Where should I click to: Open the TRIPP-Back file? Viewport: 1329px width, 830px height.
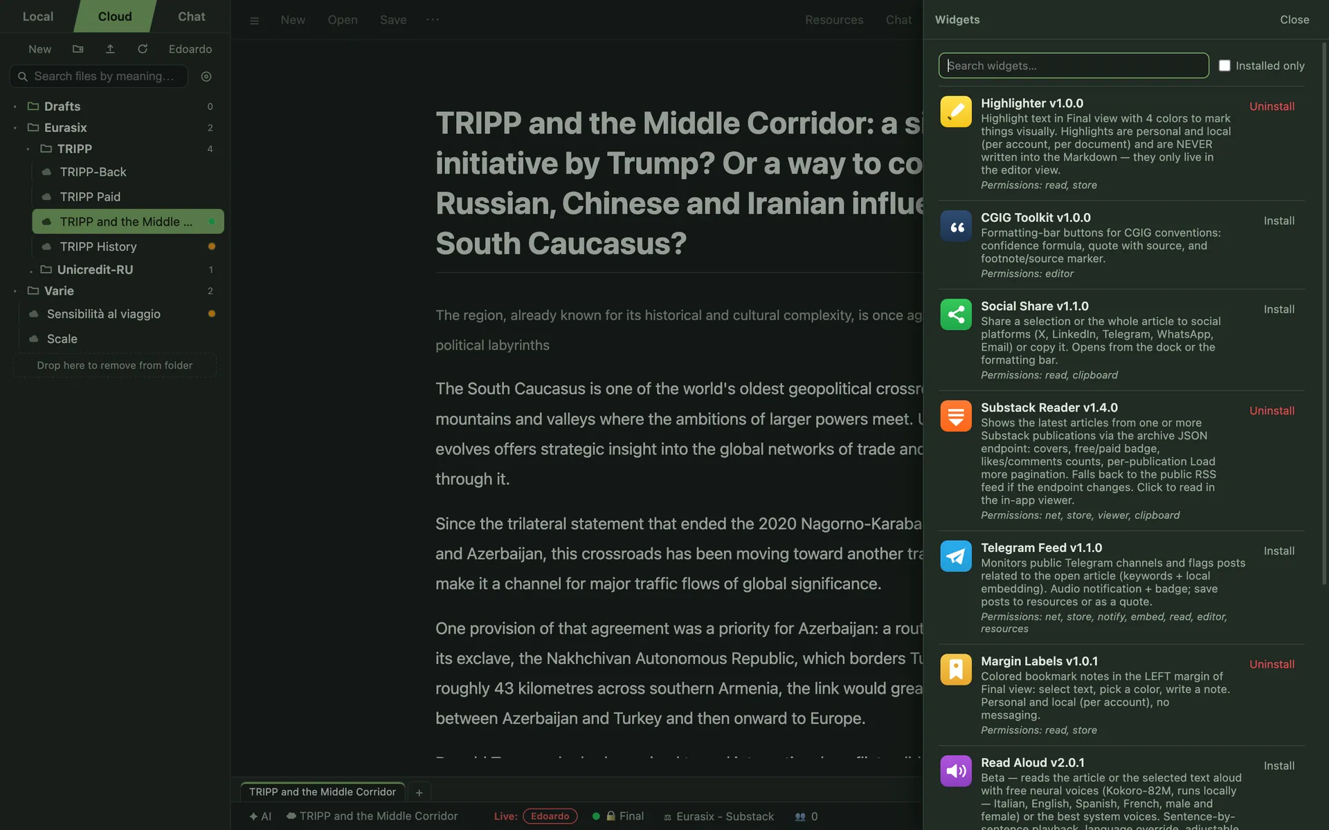(128, 172)
